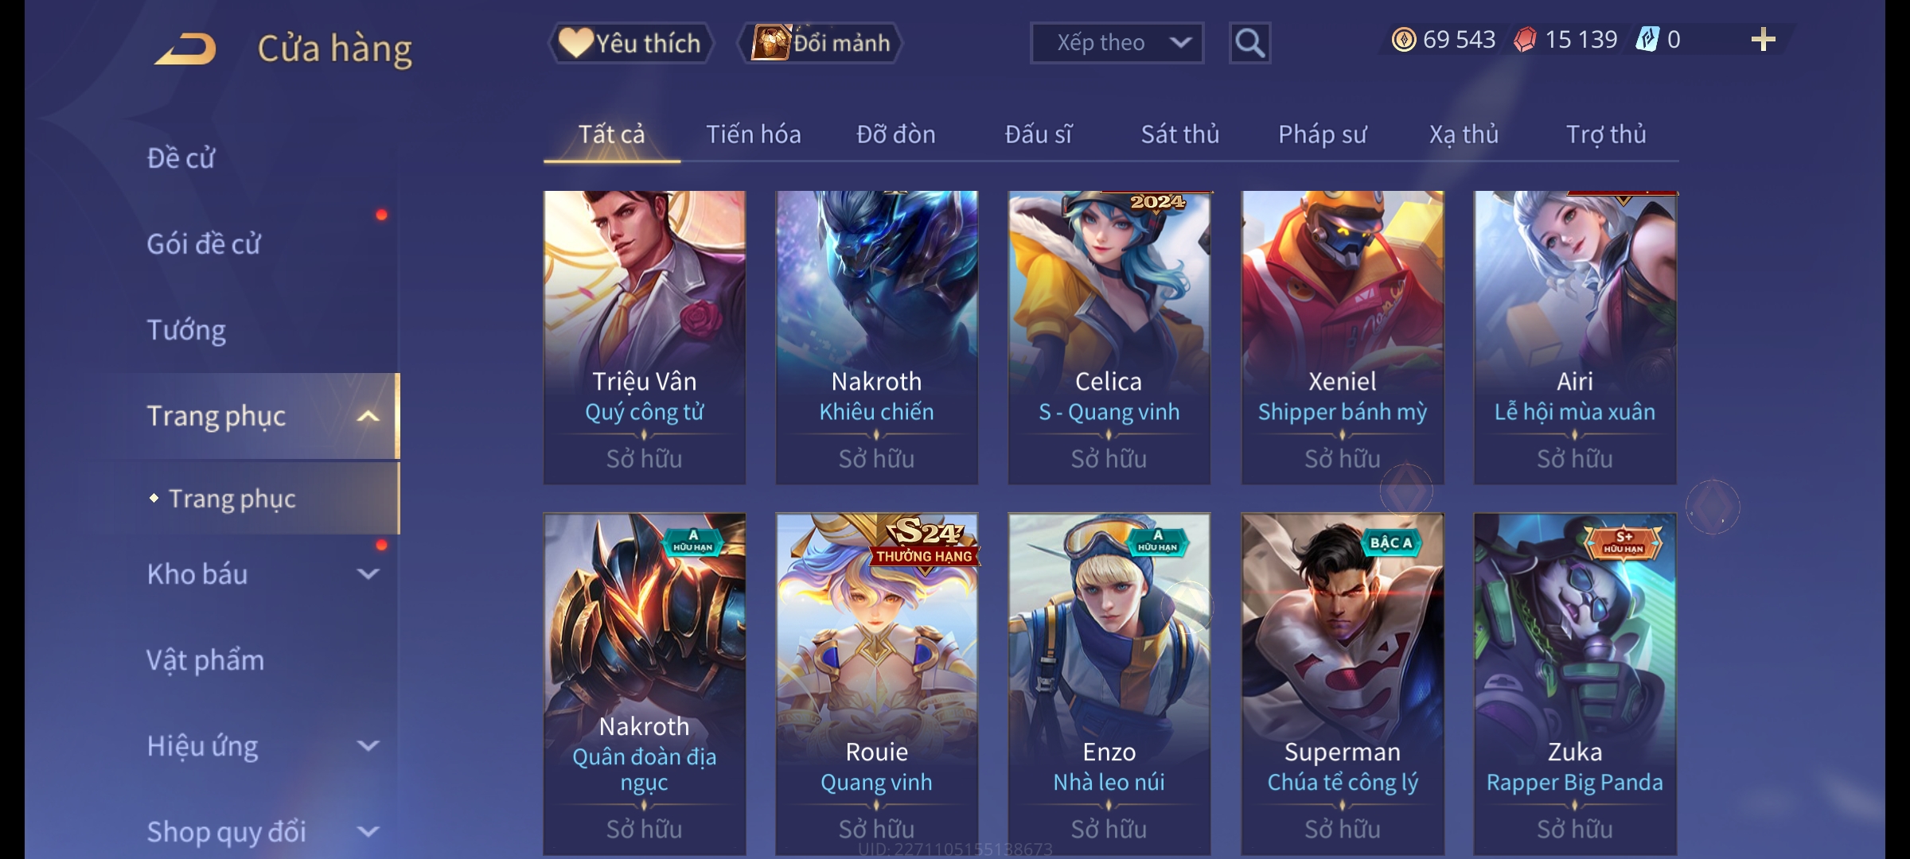This screenshot has height=859, width=1910.
Task: Go to Tướng in sidebar
Action: 186,330
